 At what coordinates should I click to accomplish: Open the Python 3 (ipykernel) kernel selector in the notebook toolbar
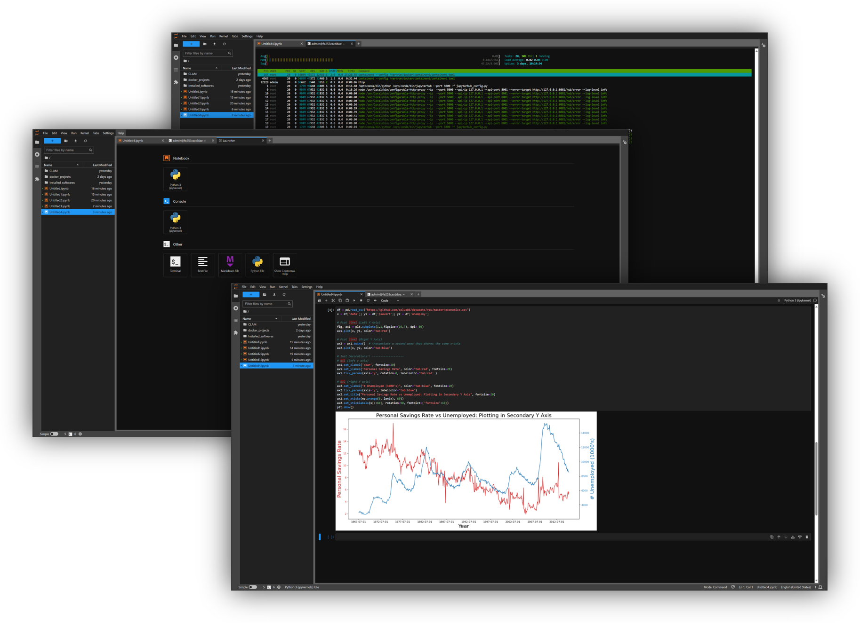pyautogui.click(x=797, y=300)
